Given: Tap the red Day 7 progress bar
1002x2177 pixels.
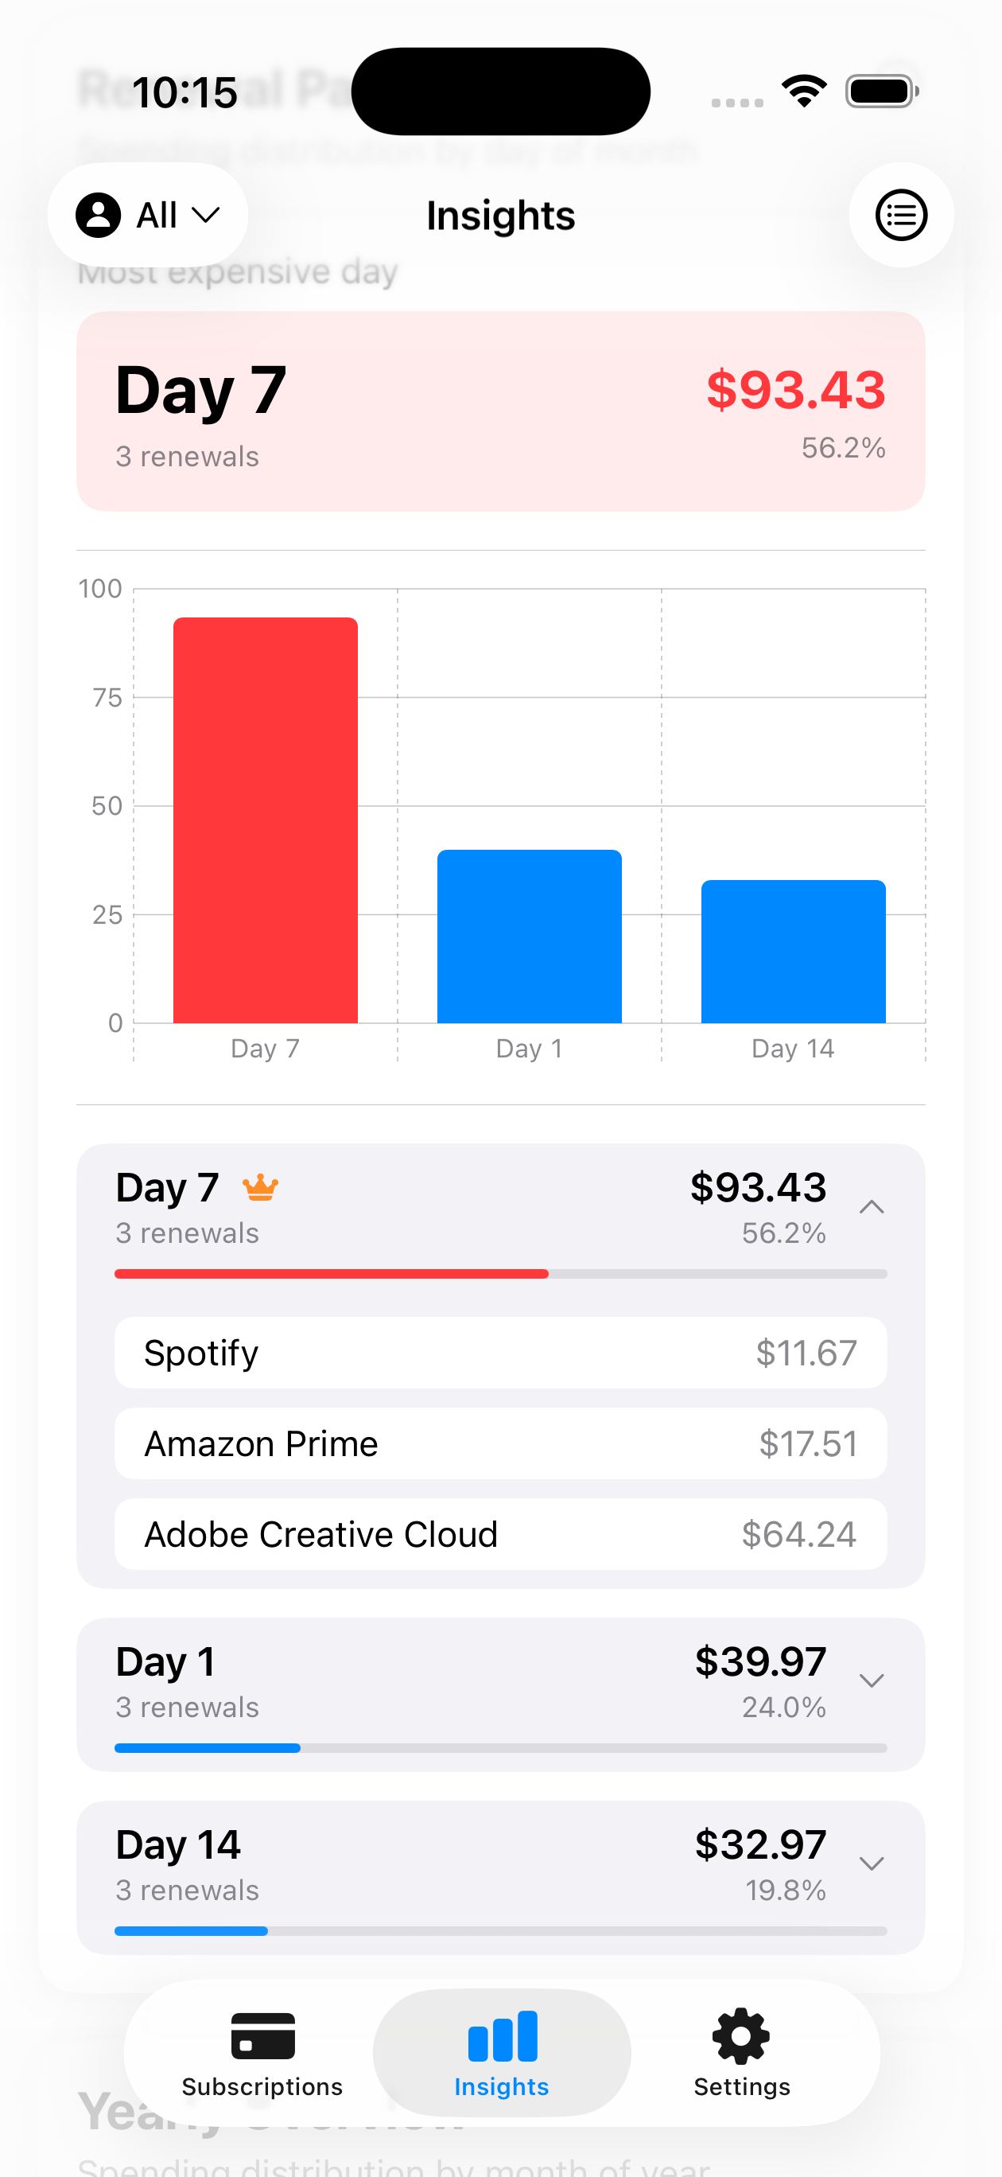Looking at the screenshot, I should point(331,1274).
